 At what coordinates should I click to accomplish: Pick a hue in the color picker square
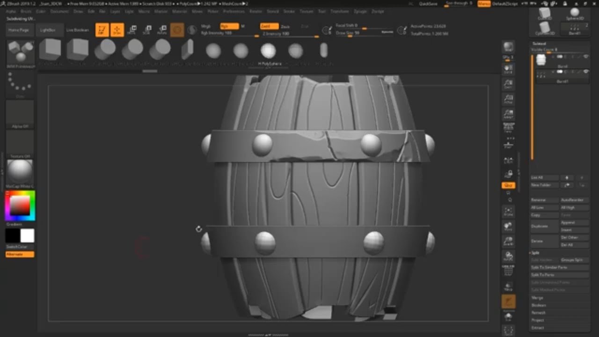(20, 205)
